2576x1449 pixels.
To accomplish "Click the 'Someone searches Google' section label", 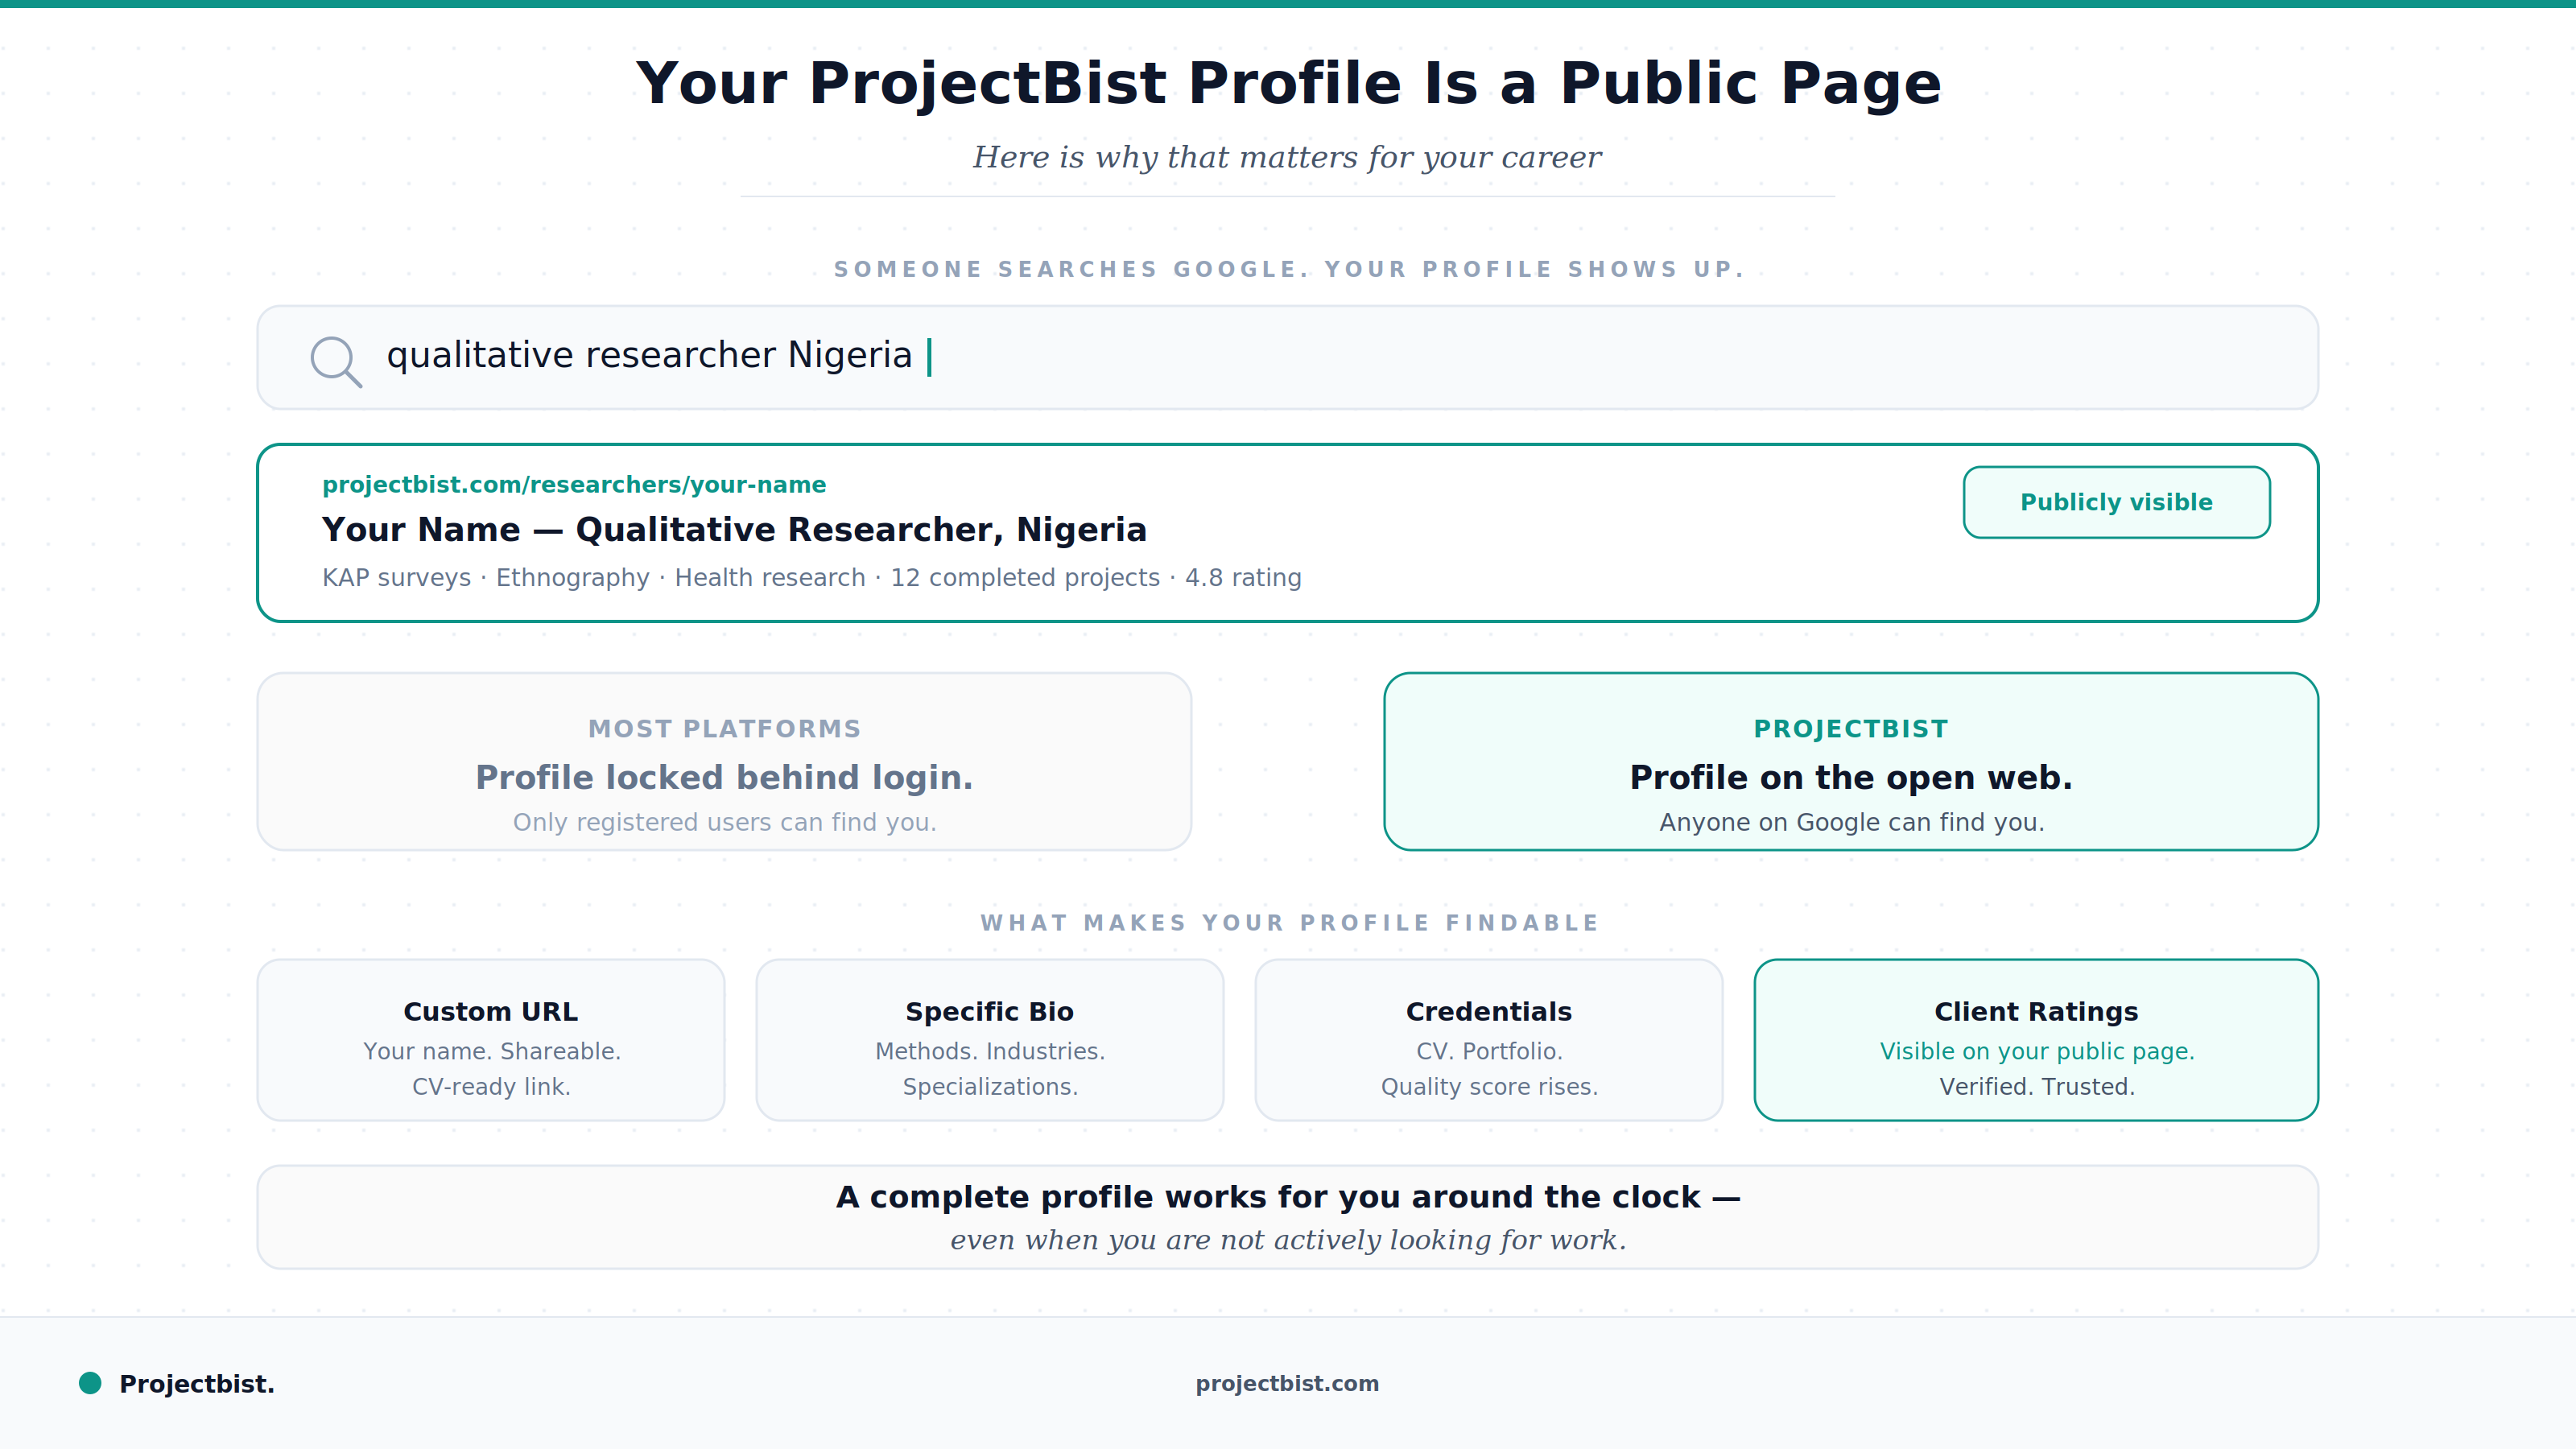I will 1288,270.
